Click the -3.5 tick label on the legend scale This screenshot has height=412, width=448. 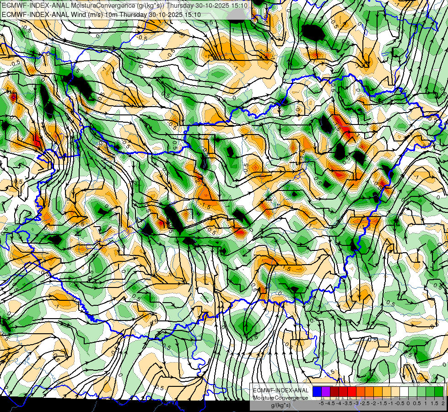pos(347,403)
